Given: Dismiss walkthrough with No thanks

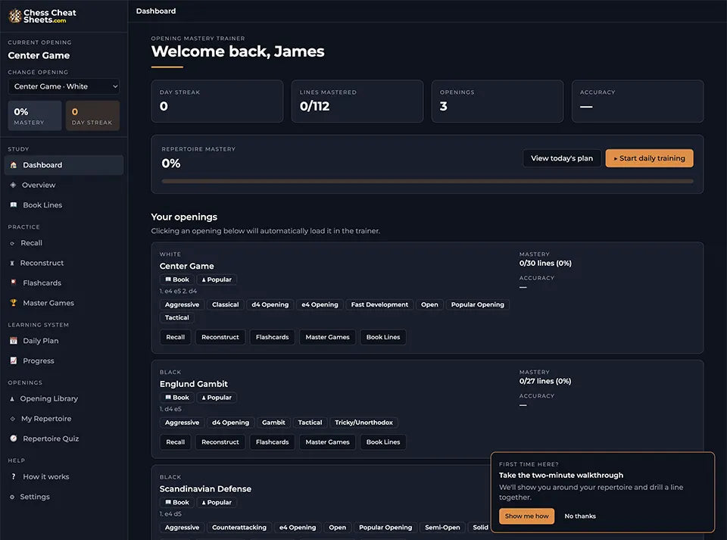Looking at the screenshot, I should [x=580, y=516].
